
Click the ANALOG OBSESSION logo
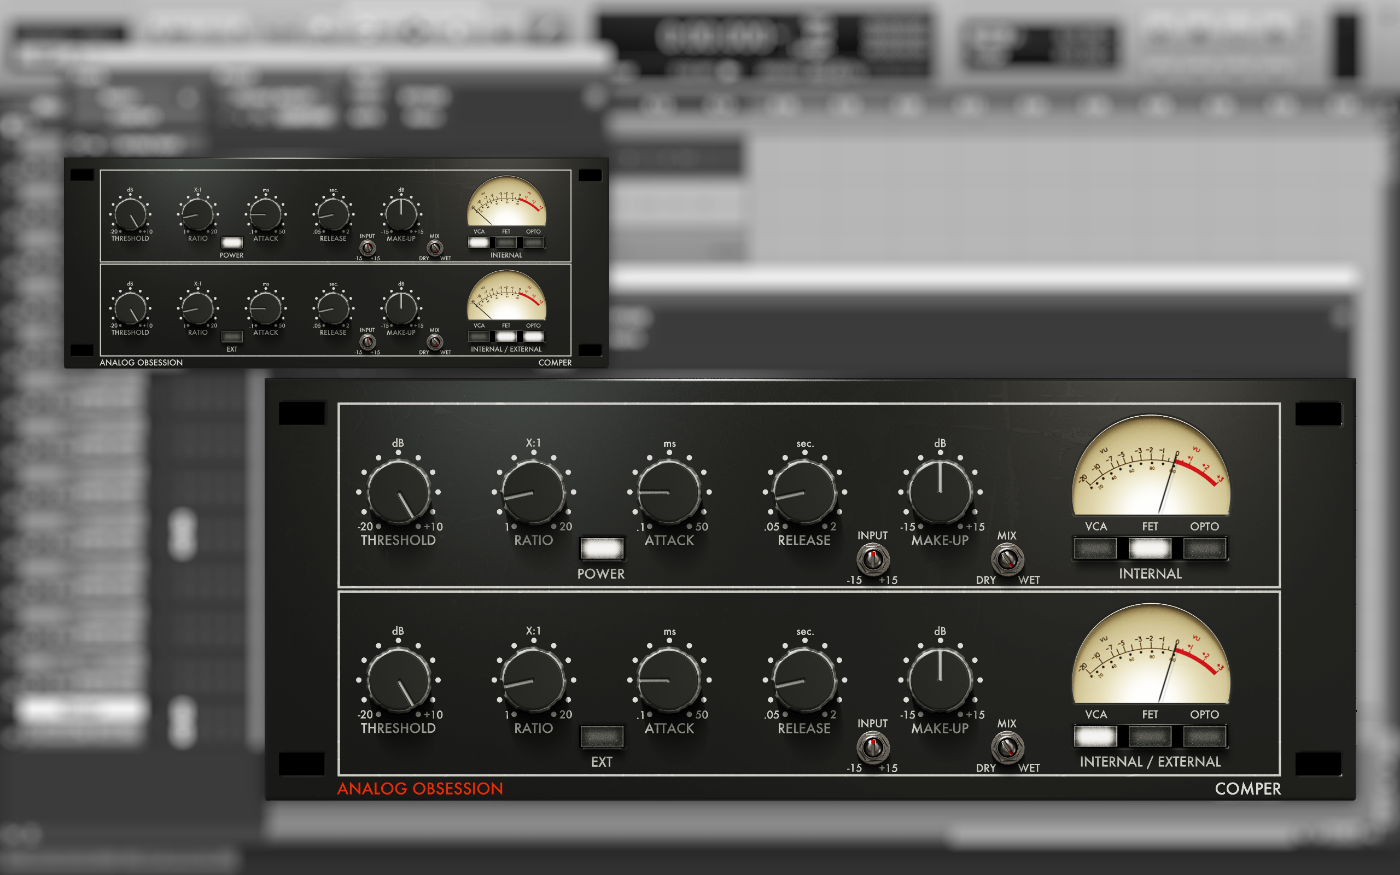click(x=421, y=789)
